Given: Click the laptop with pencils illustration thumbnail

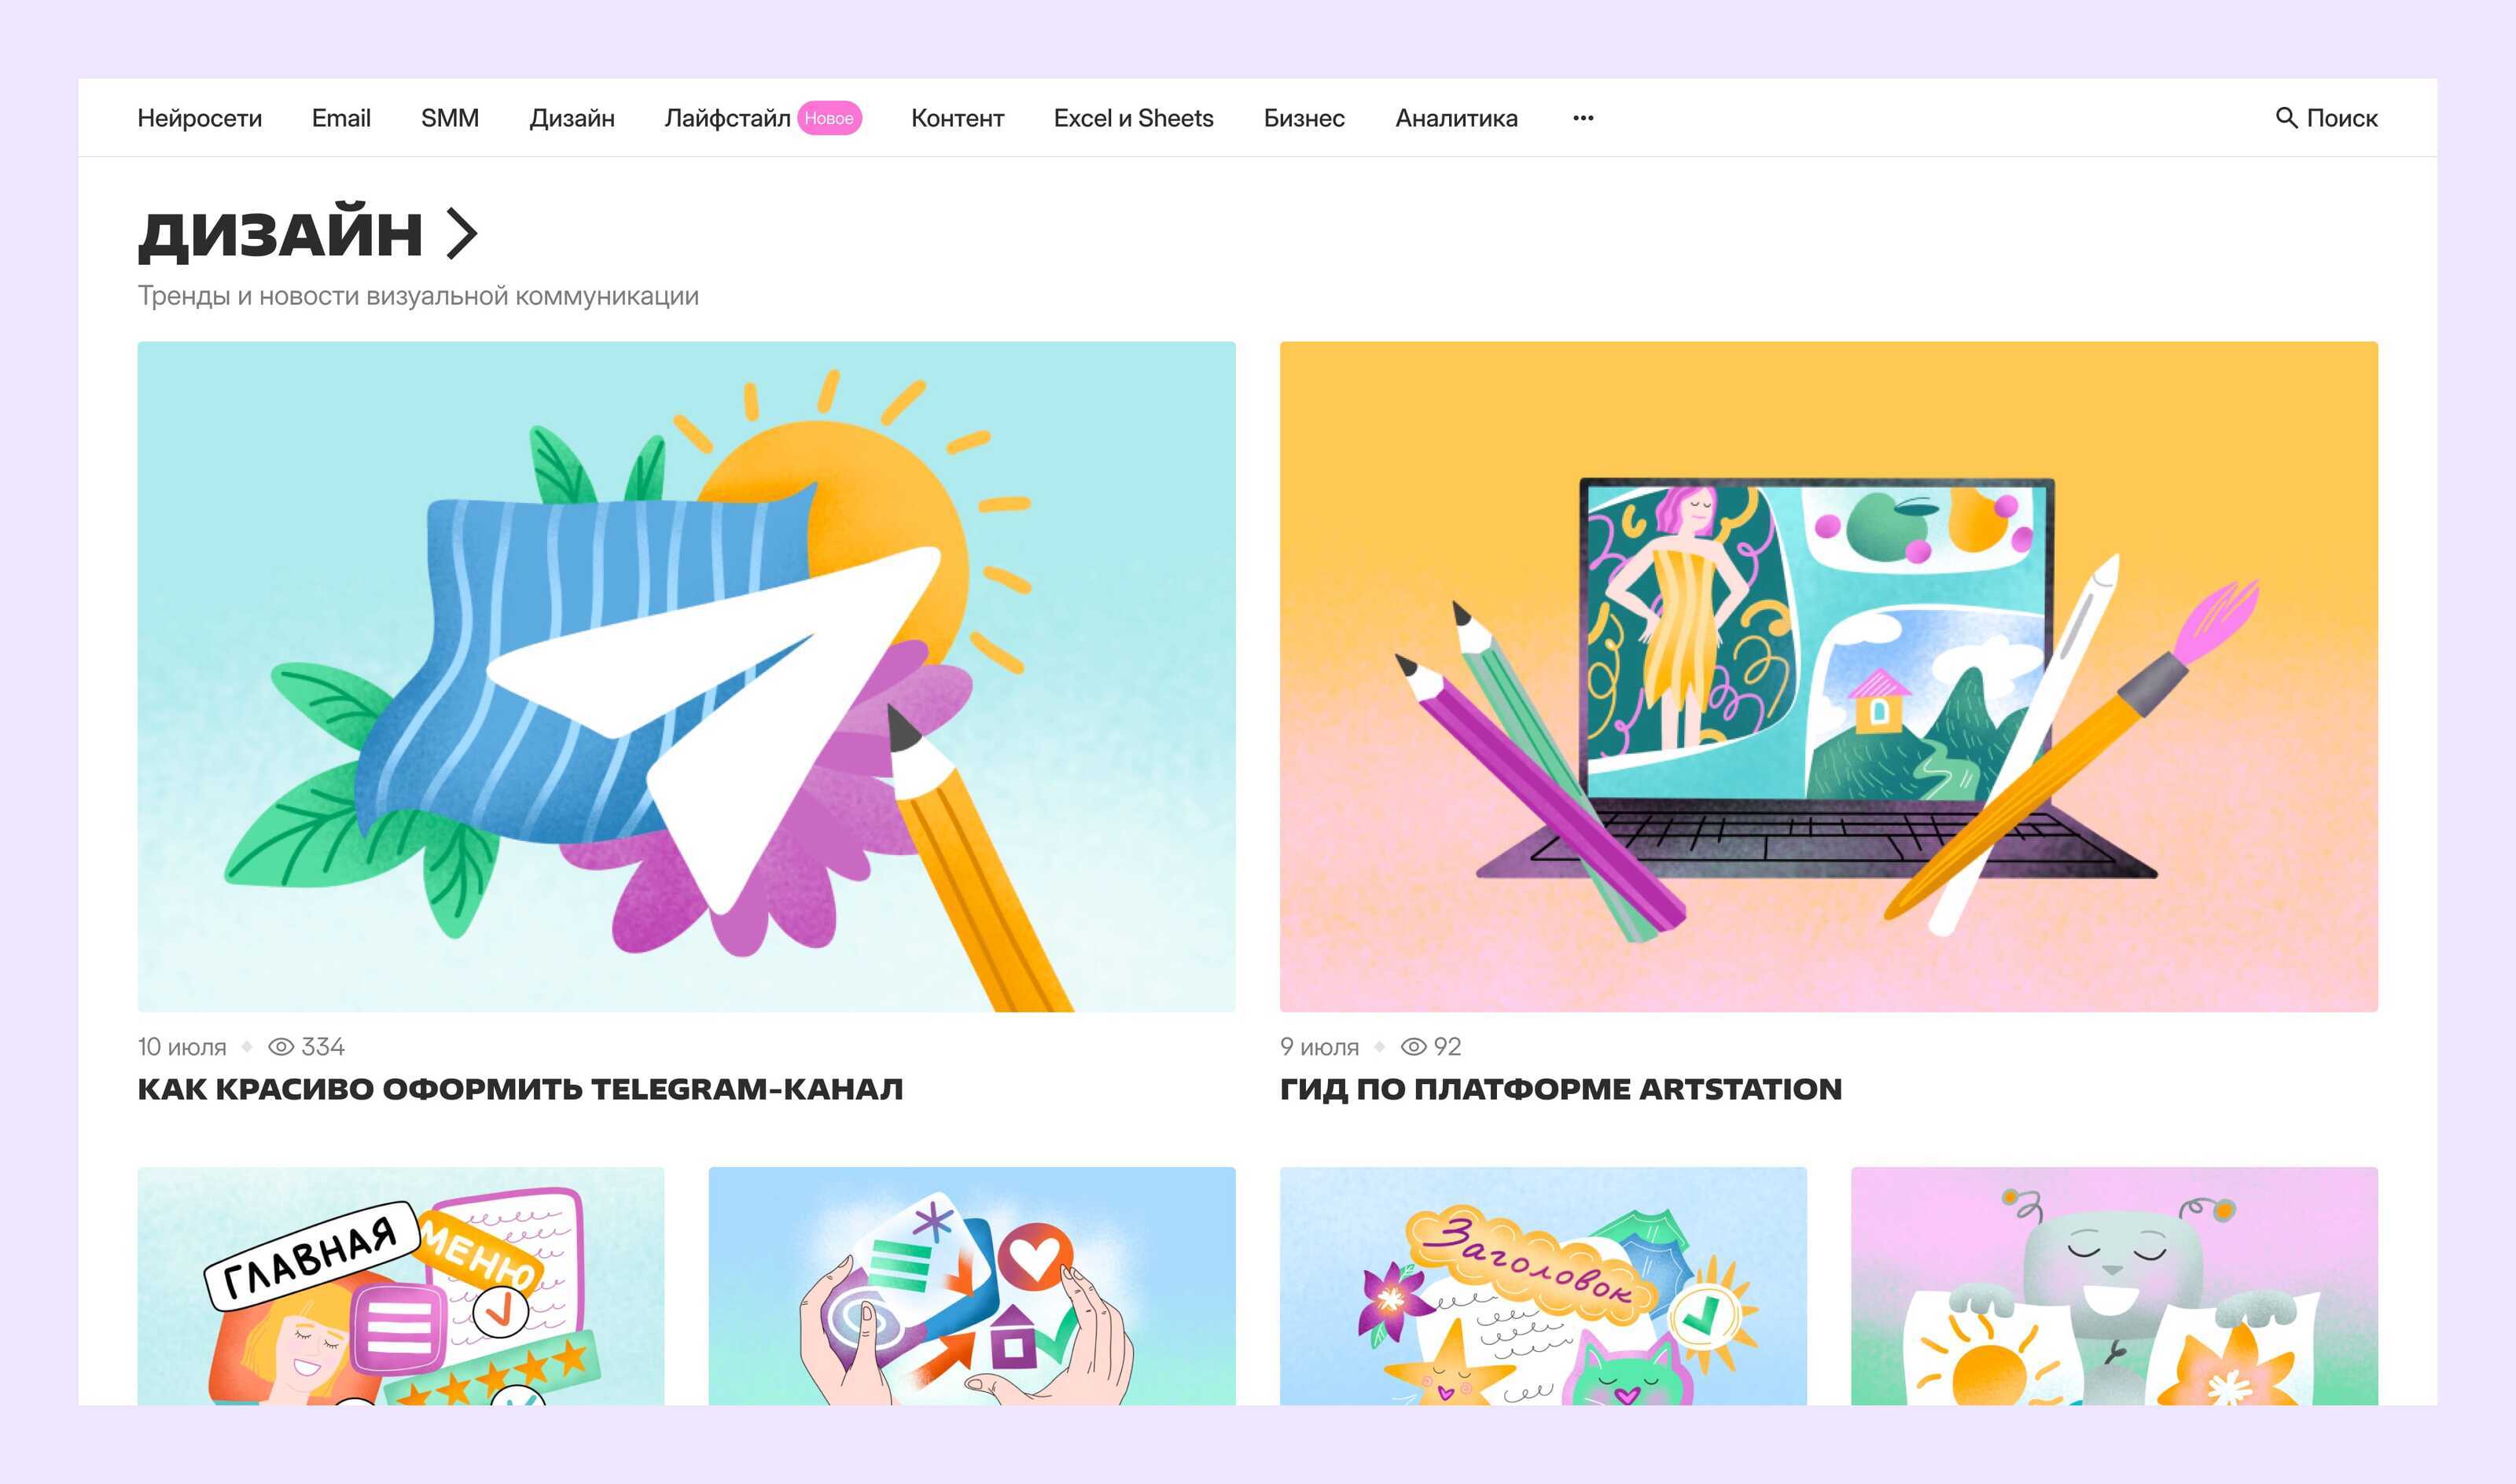Looking at the screenshot, I should tap(1829, 677).
